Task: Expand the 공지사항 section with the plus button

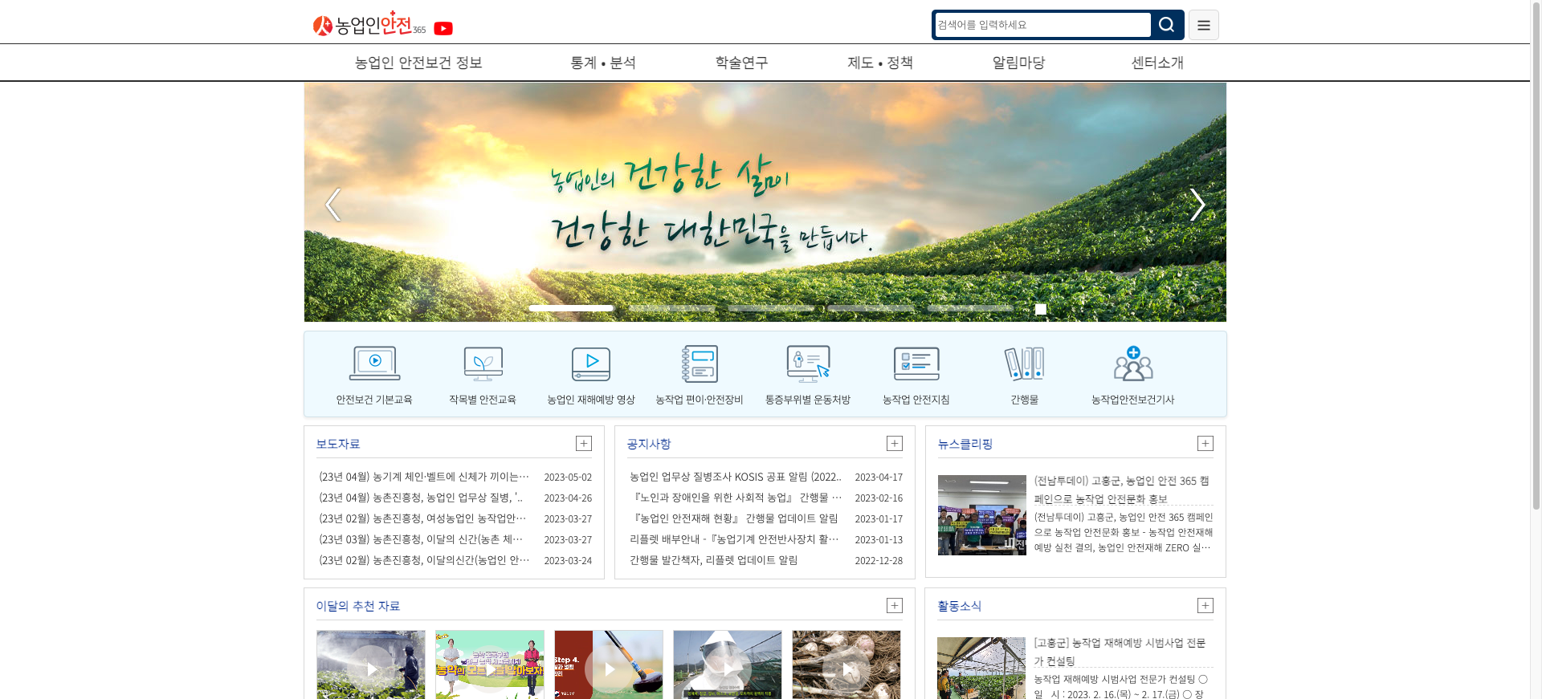Action: [x=895, y=444]
